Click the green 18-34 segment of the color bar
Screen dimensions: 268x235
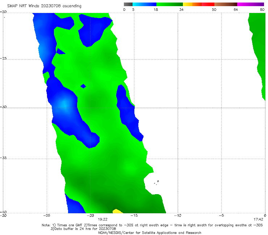click(x=169, y=4)
